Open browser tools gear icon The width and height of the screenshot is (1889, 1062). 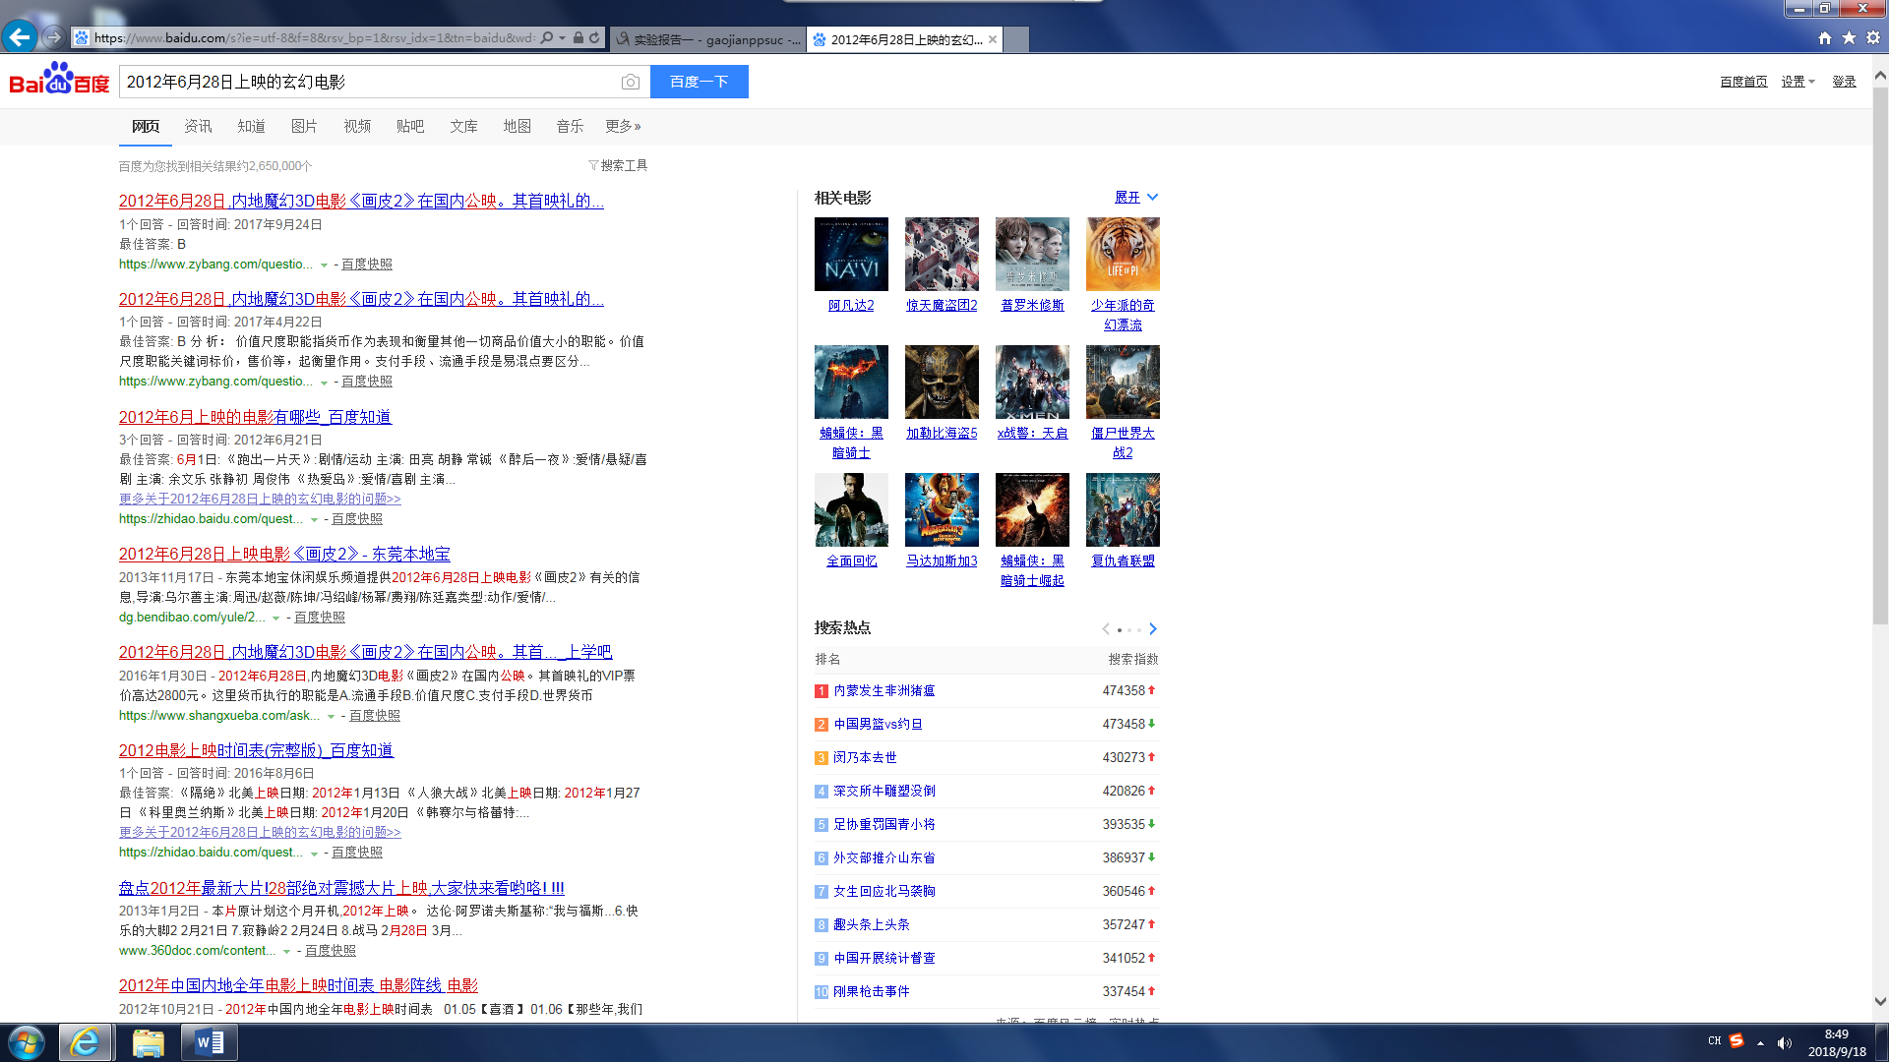click(1873, 37)
